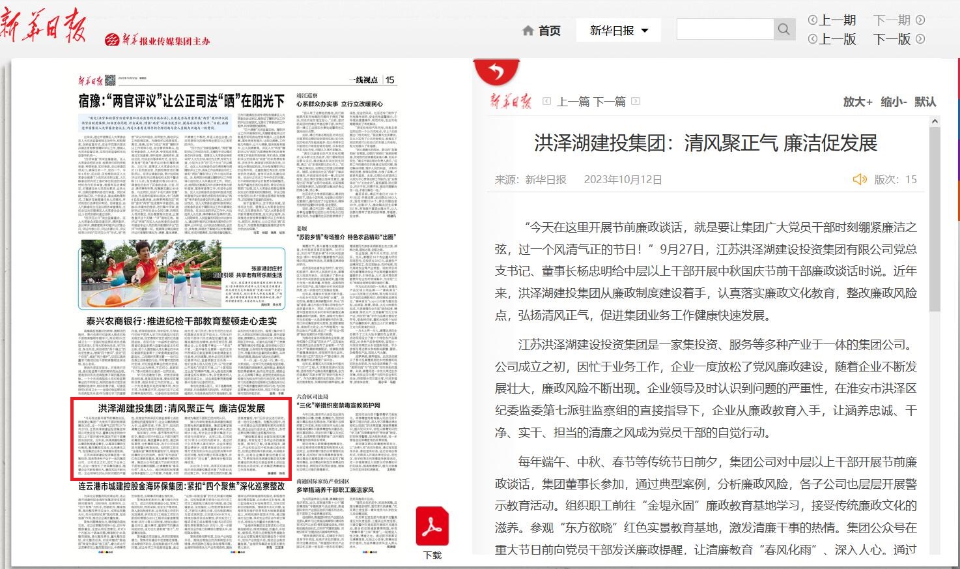
Task: Enlarge article text with 放大+
Action: (x=858, y=102)
